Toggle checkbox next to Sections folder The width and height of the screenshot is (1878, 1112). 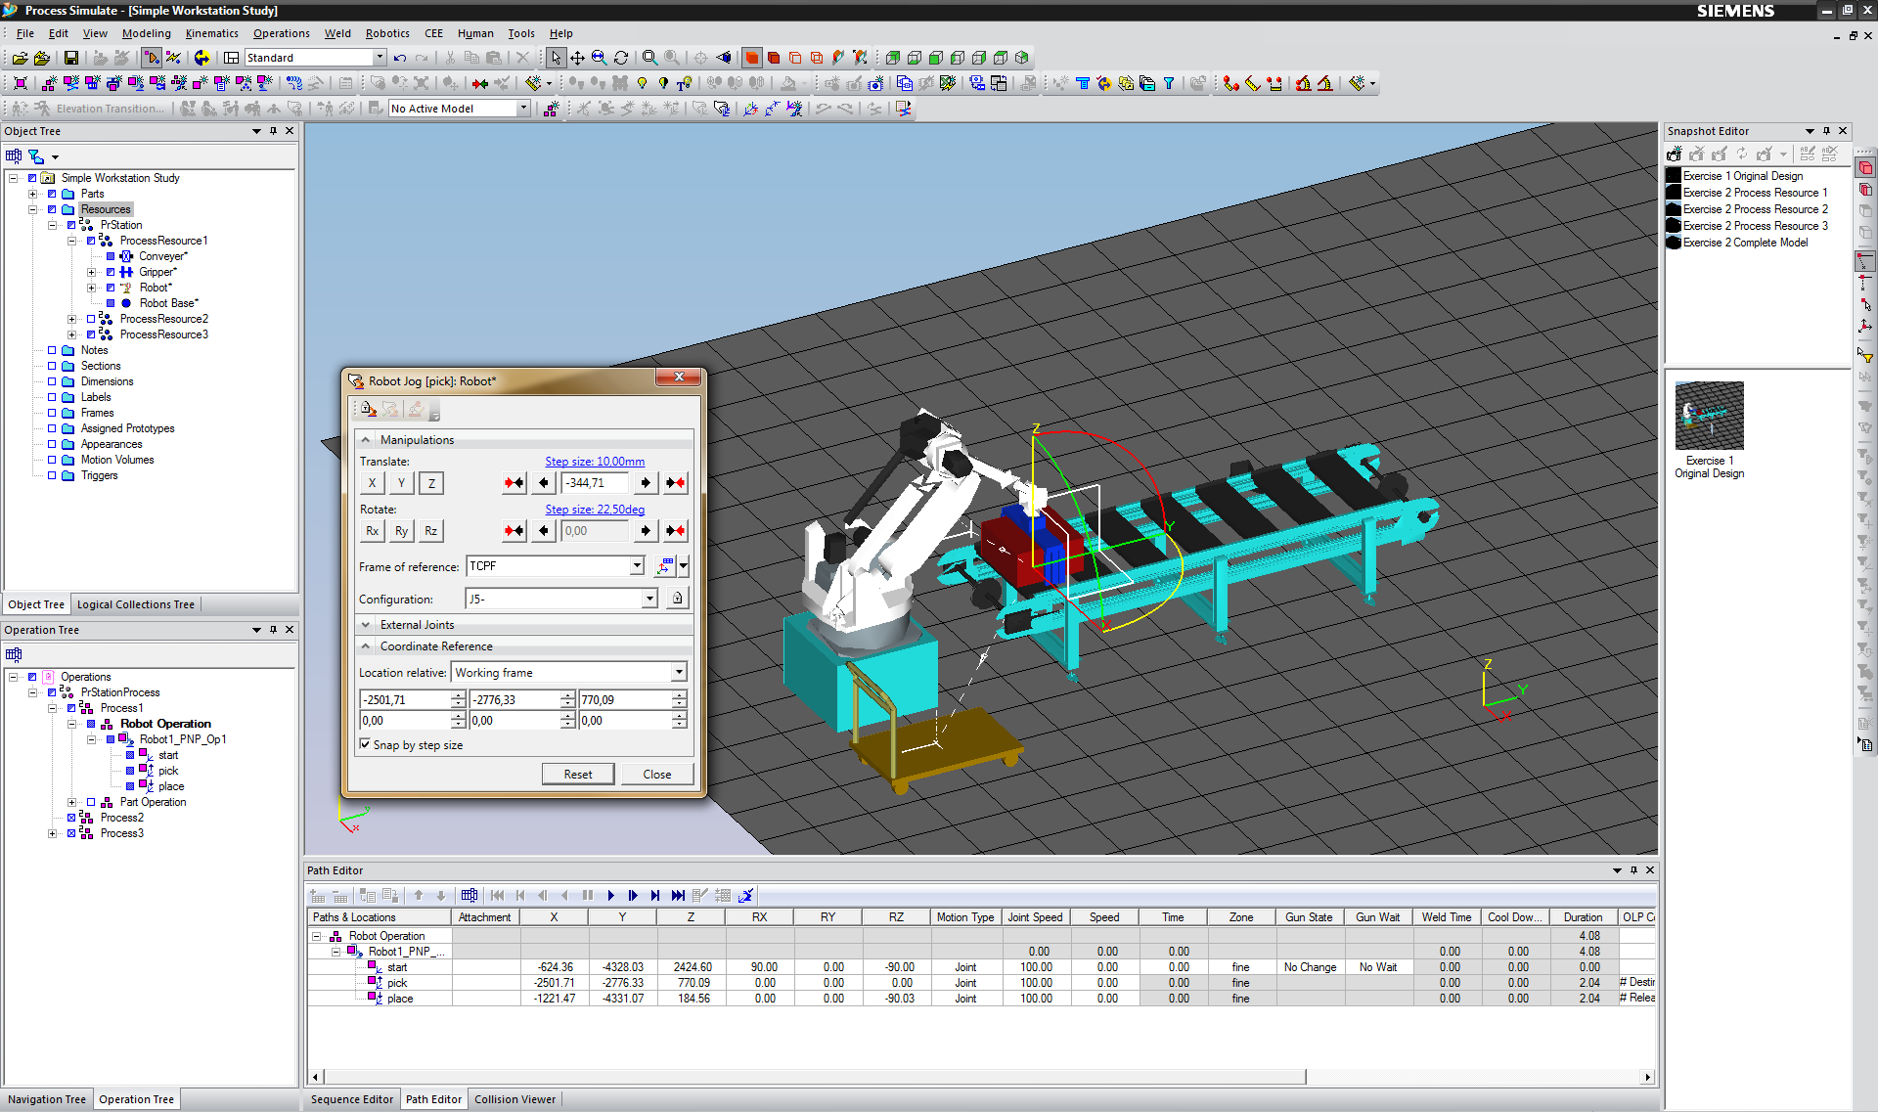52,366
